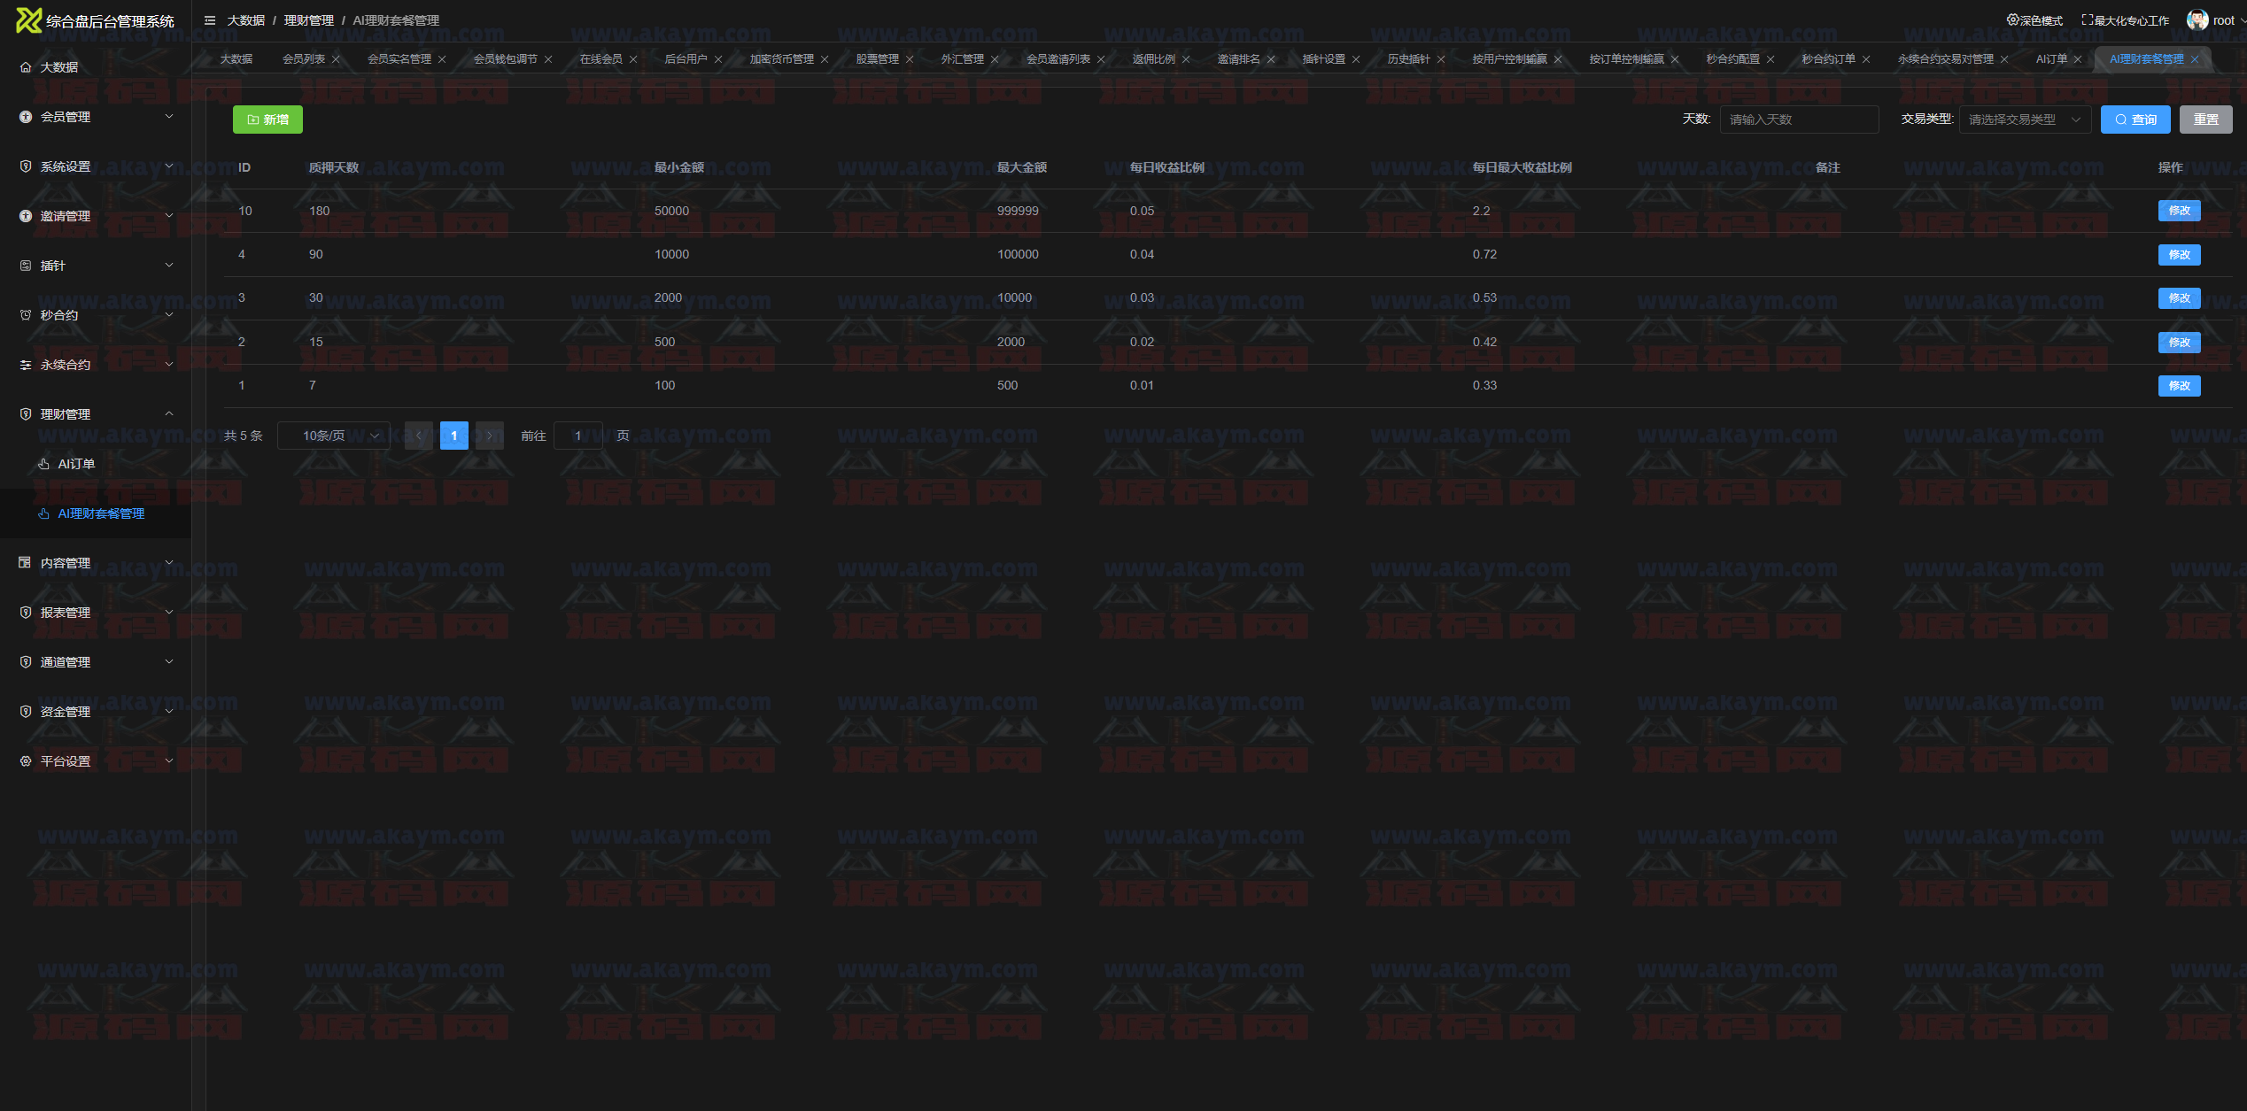Click the 大数据 home icon in the sidebar
The image size is (2247, 1111).
coord(26,67)
